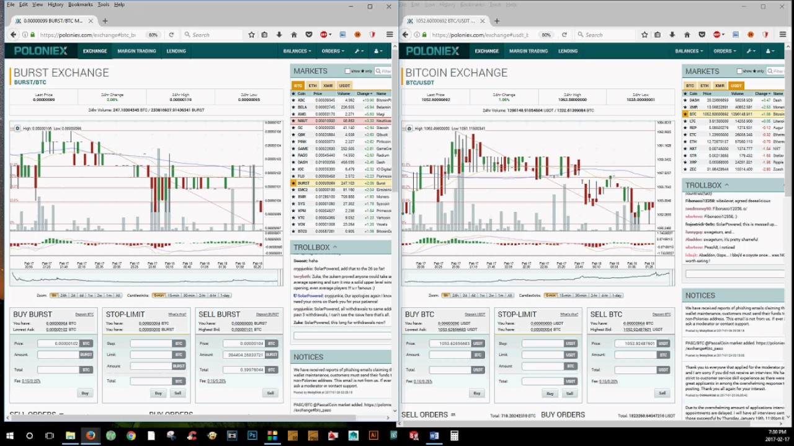Click Sell button in Sell BURST panel
The image size is (794, 446).
(x=270, y=393)
